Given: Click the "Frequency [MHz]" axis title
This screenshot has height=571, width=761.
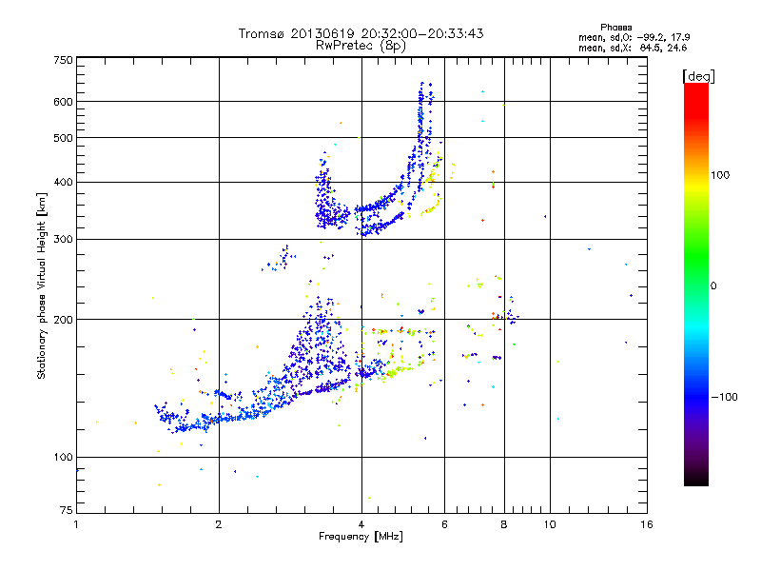Looking at the screenshot, I should (x=361, y=537).
